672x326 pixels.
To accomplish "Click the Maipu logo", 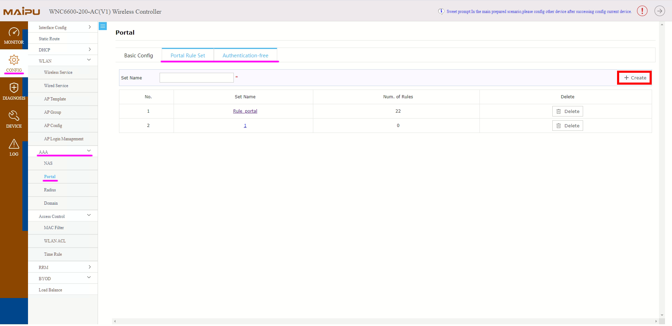I will [x=22, y=12].
